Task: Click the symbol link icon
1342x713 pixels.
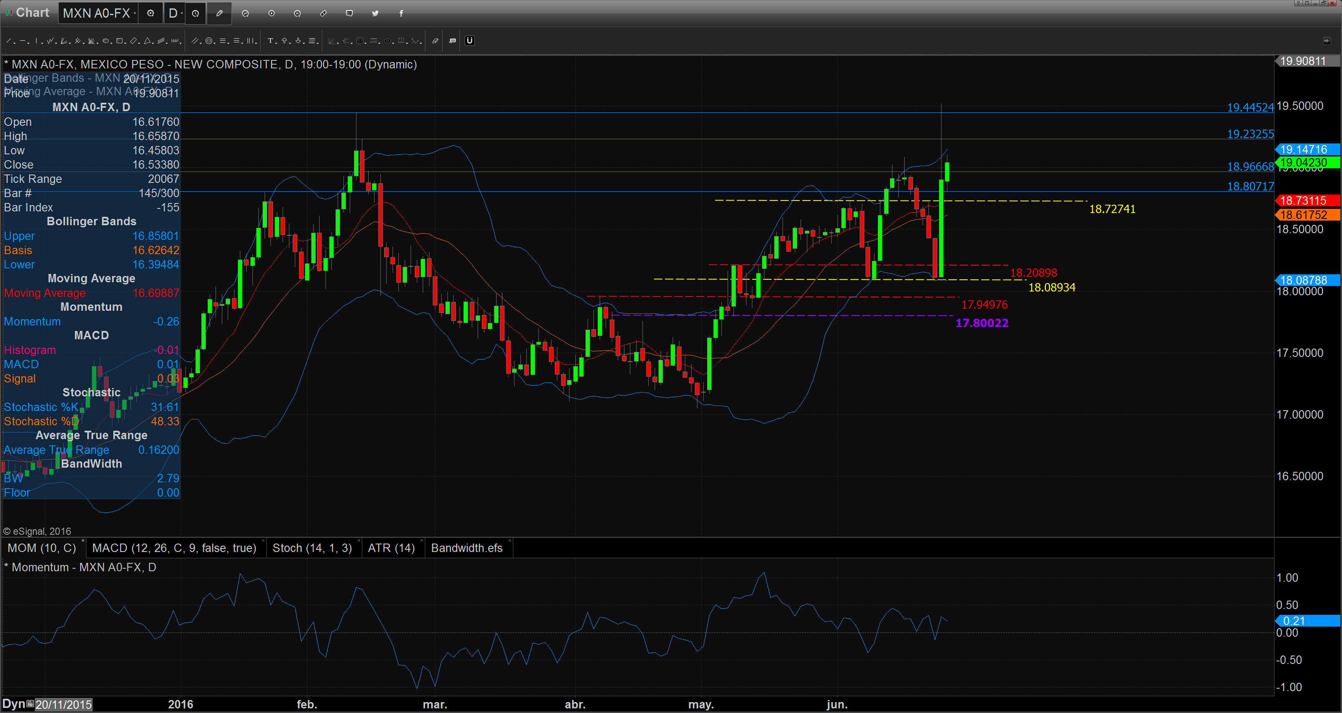Action: pos(323,13)
